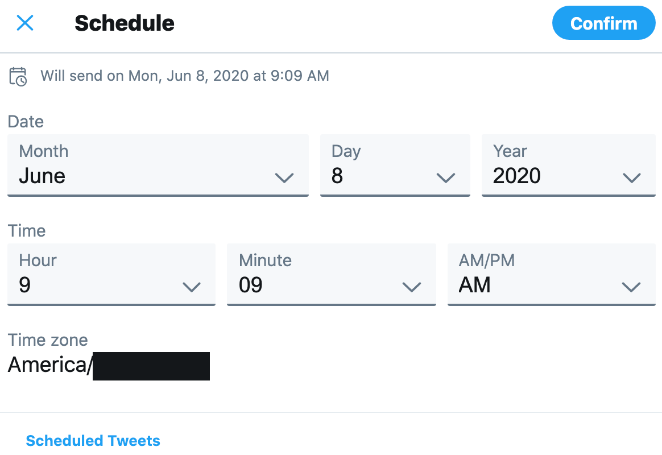Click the Hour chevron arrow
The width and height of the screenshot is (662, 455).
(x=191, y=287)
